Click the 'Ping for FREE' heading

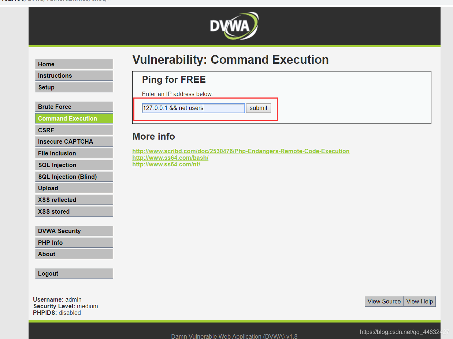pos(174,80)
